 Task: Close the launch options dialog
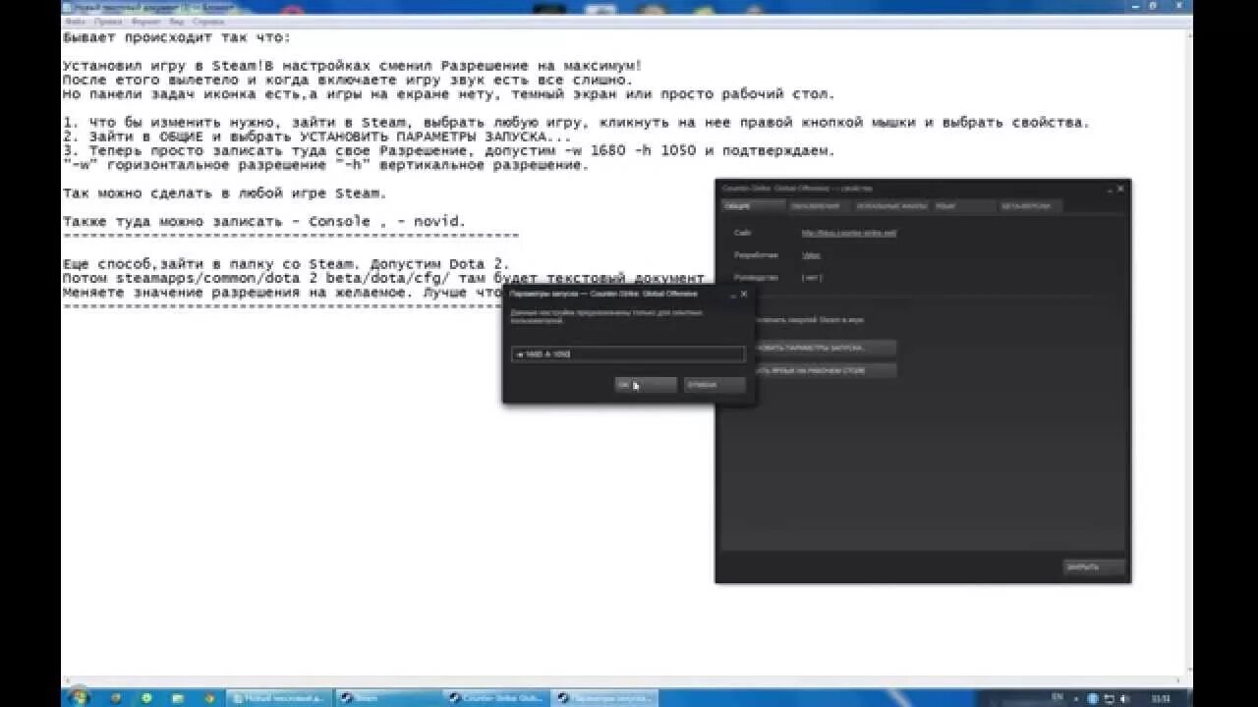(x=744, y=293)
